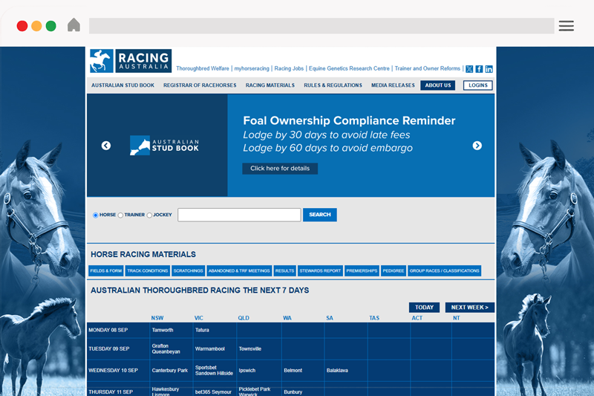Open the LinkedIn social icon
The image size is (594, 396).
pyautogui.click(x=489, y=69)
